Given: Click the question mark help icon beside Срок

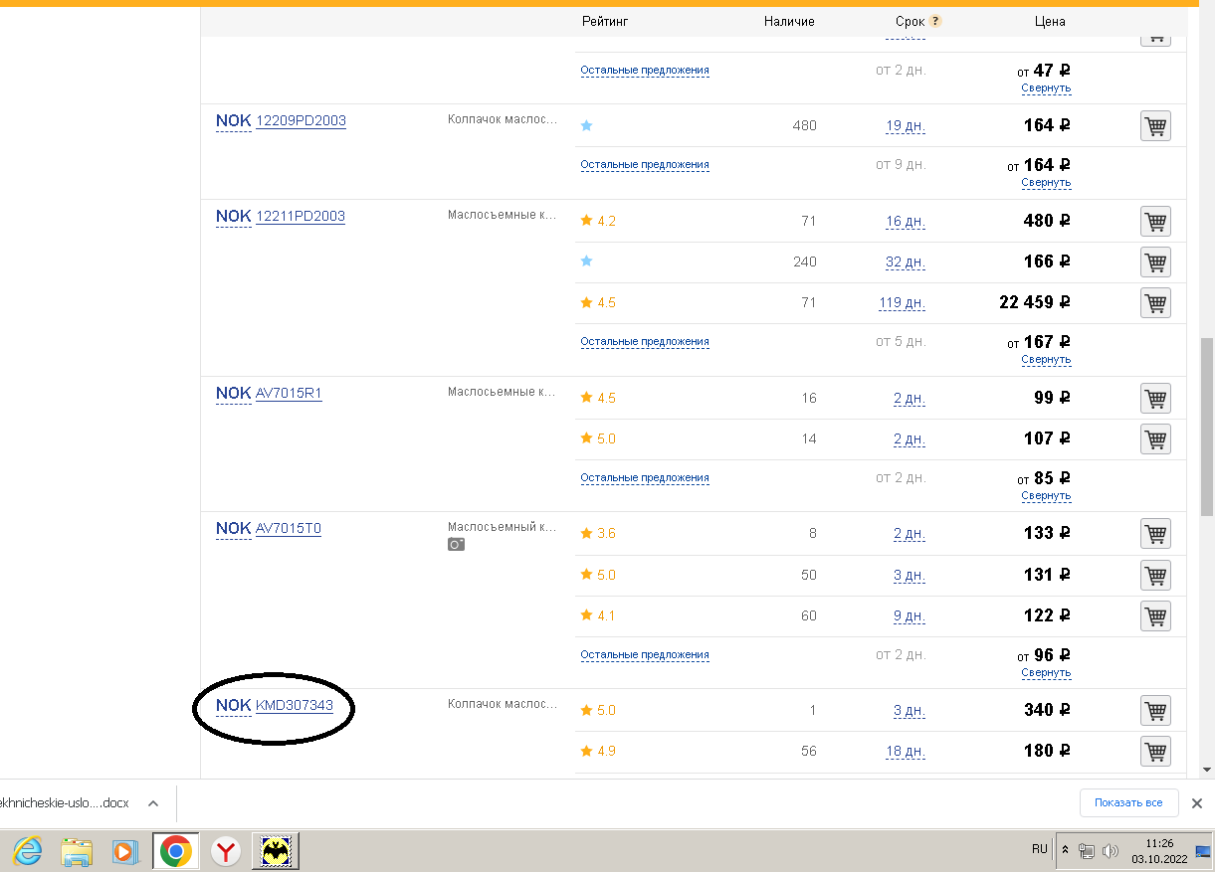Looking at the screenshot, I should coord(935,21).
